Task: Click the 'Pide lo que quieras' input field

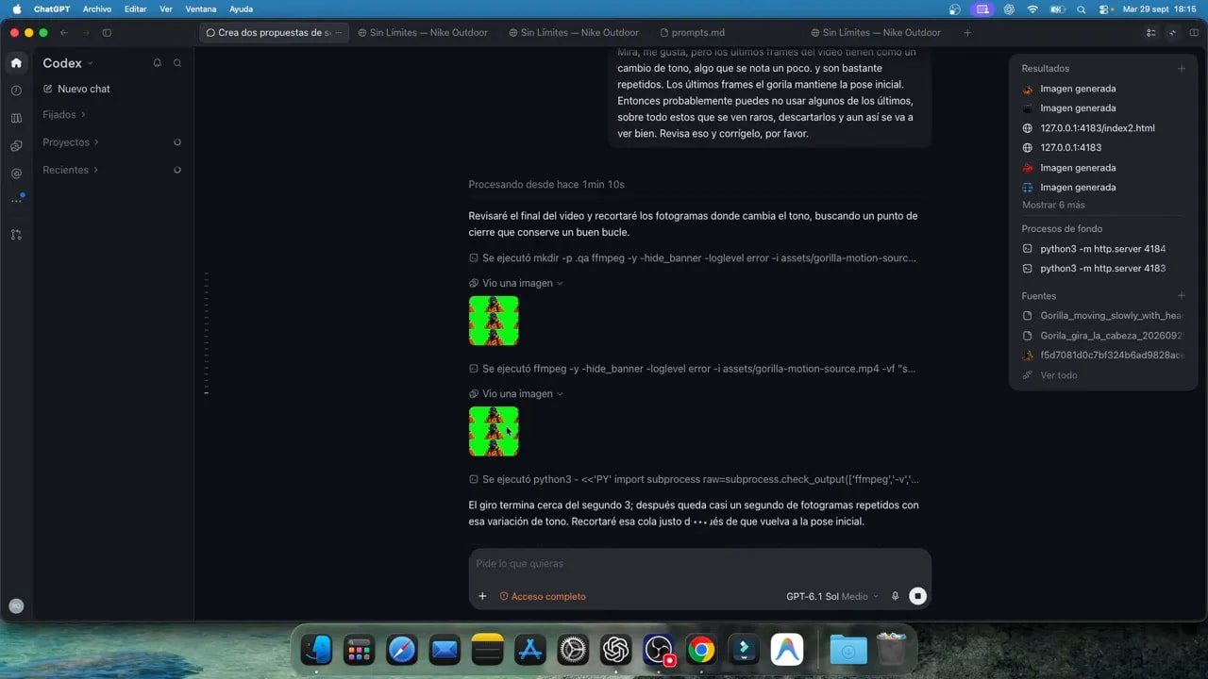Action: click(699, 564)
